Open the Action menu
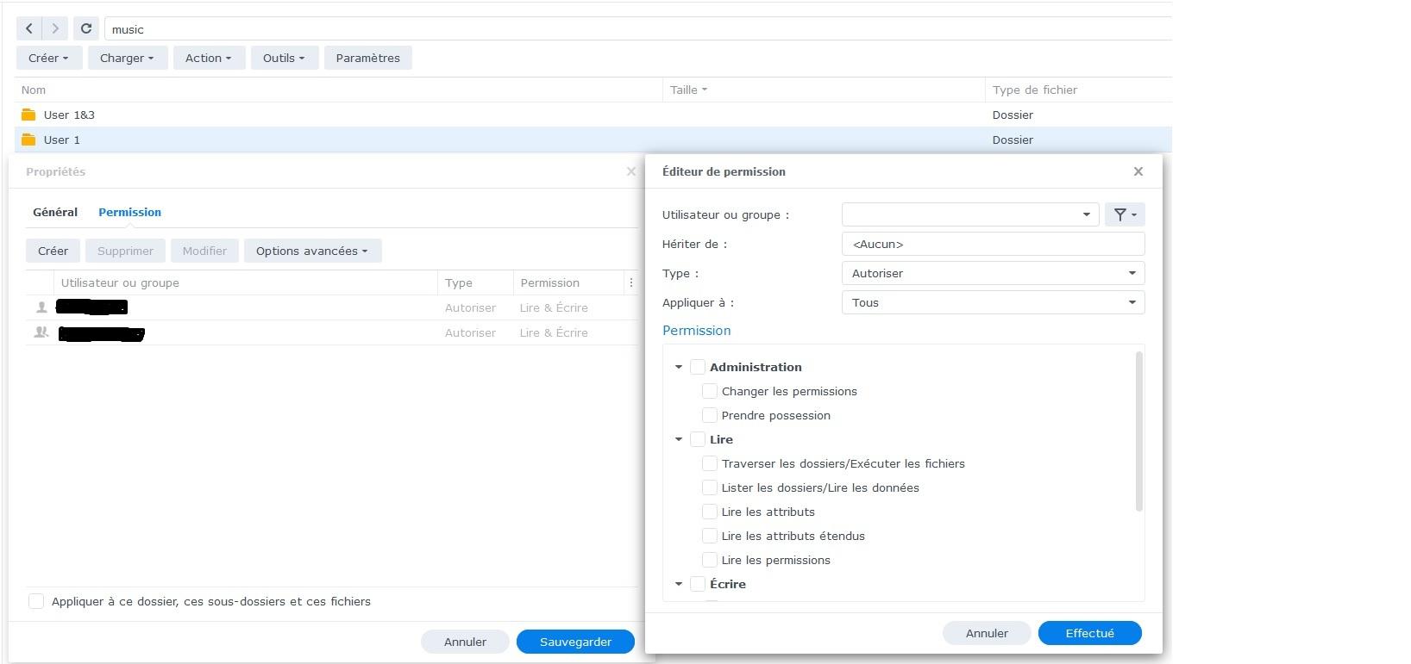The image size is (1411, 664). [x=208, y=58]
